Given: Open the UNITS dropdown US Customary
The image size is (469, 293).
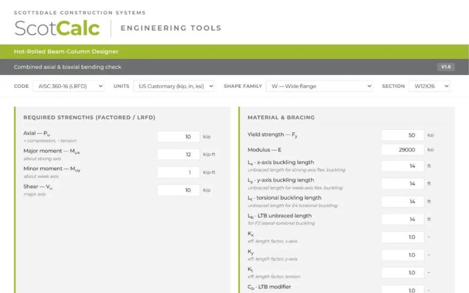Looking at the screenshot, I should point(174,86).
